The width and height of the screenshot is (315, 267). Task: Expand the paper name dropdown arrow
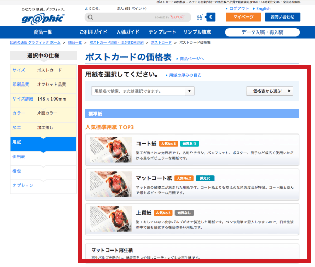[189, 91]
